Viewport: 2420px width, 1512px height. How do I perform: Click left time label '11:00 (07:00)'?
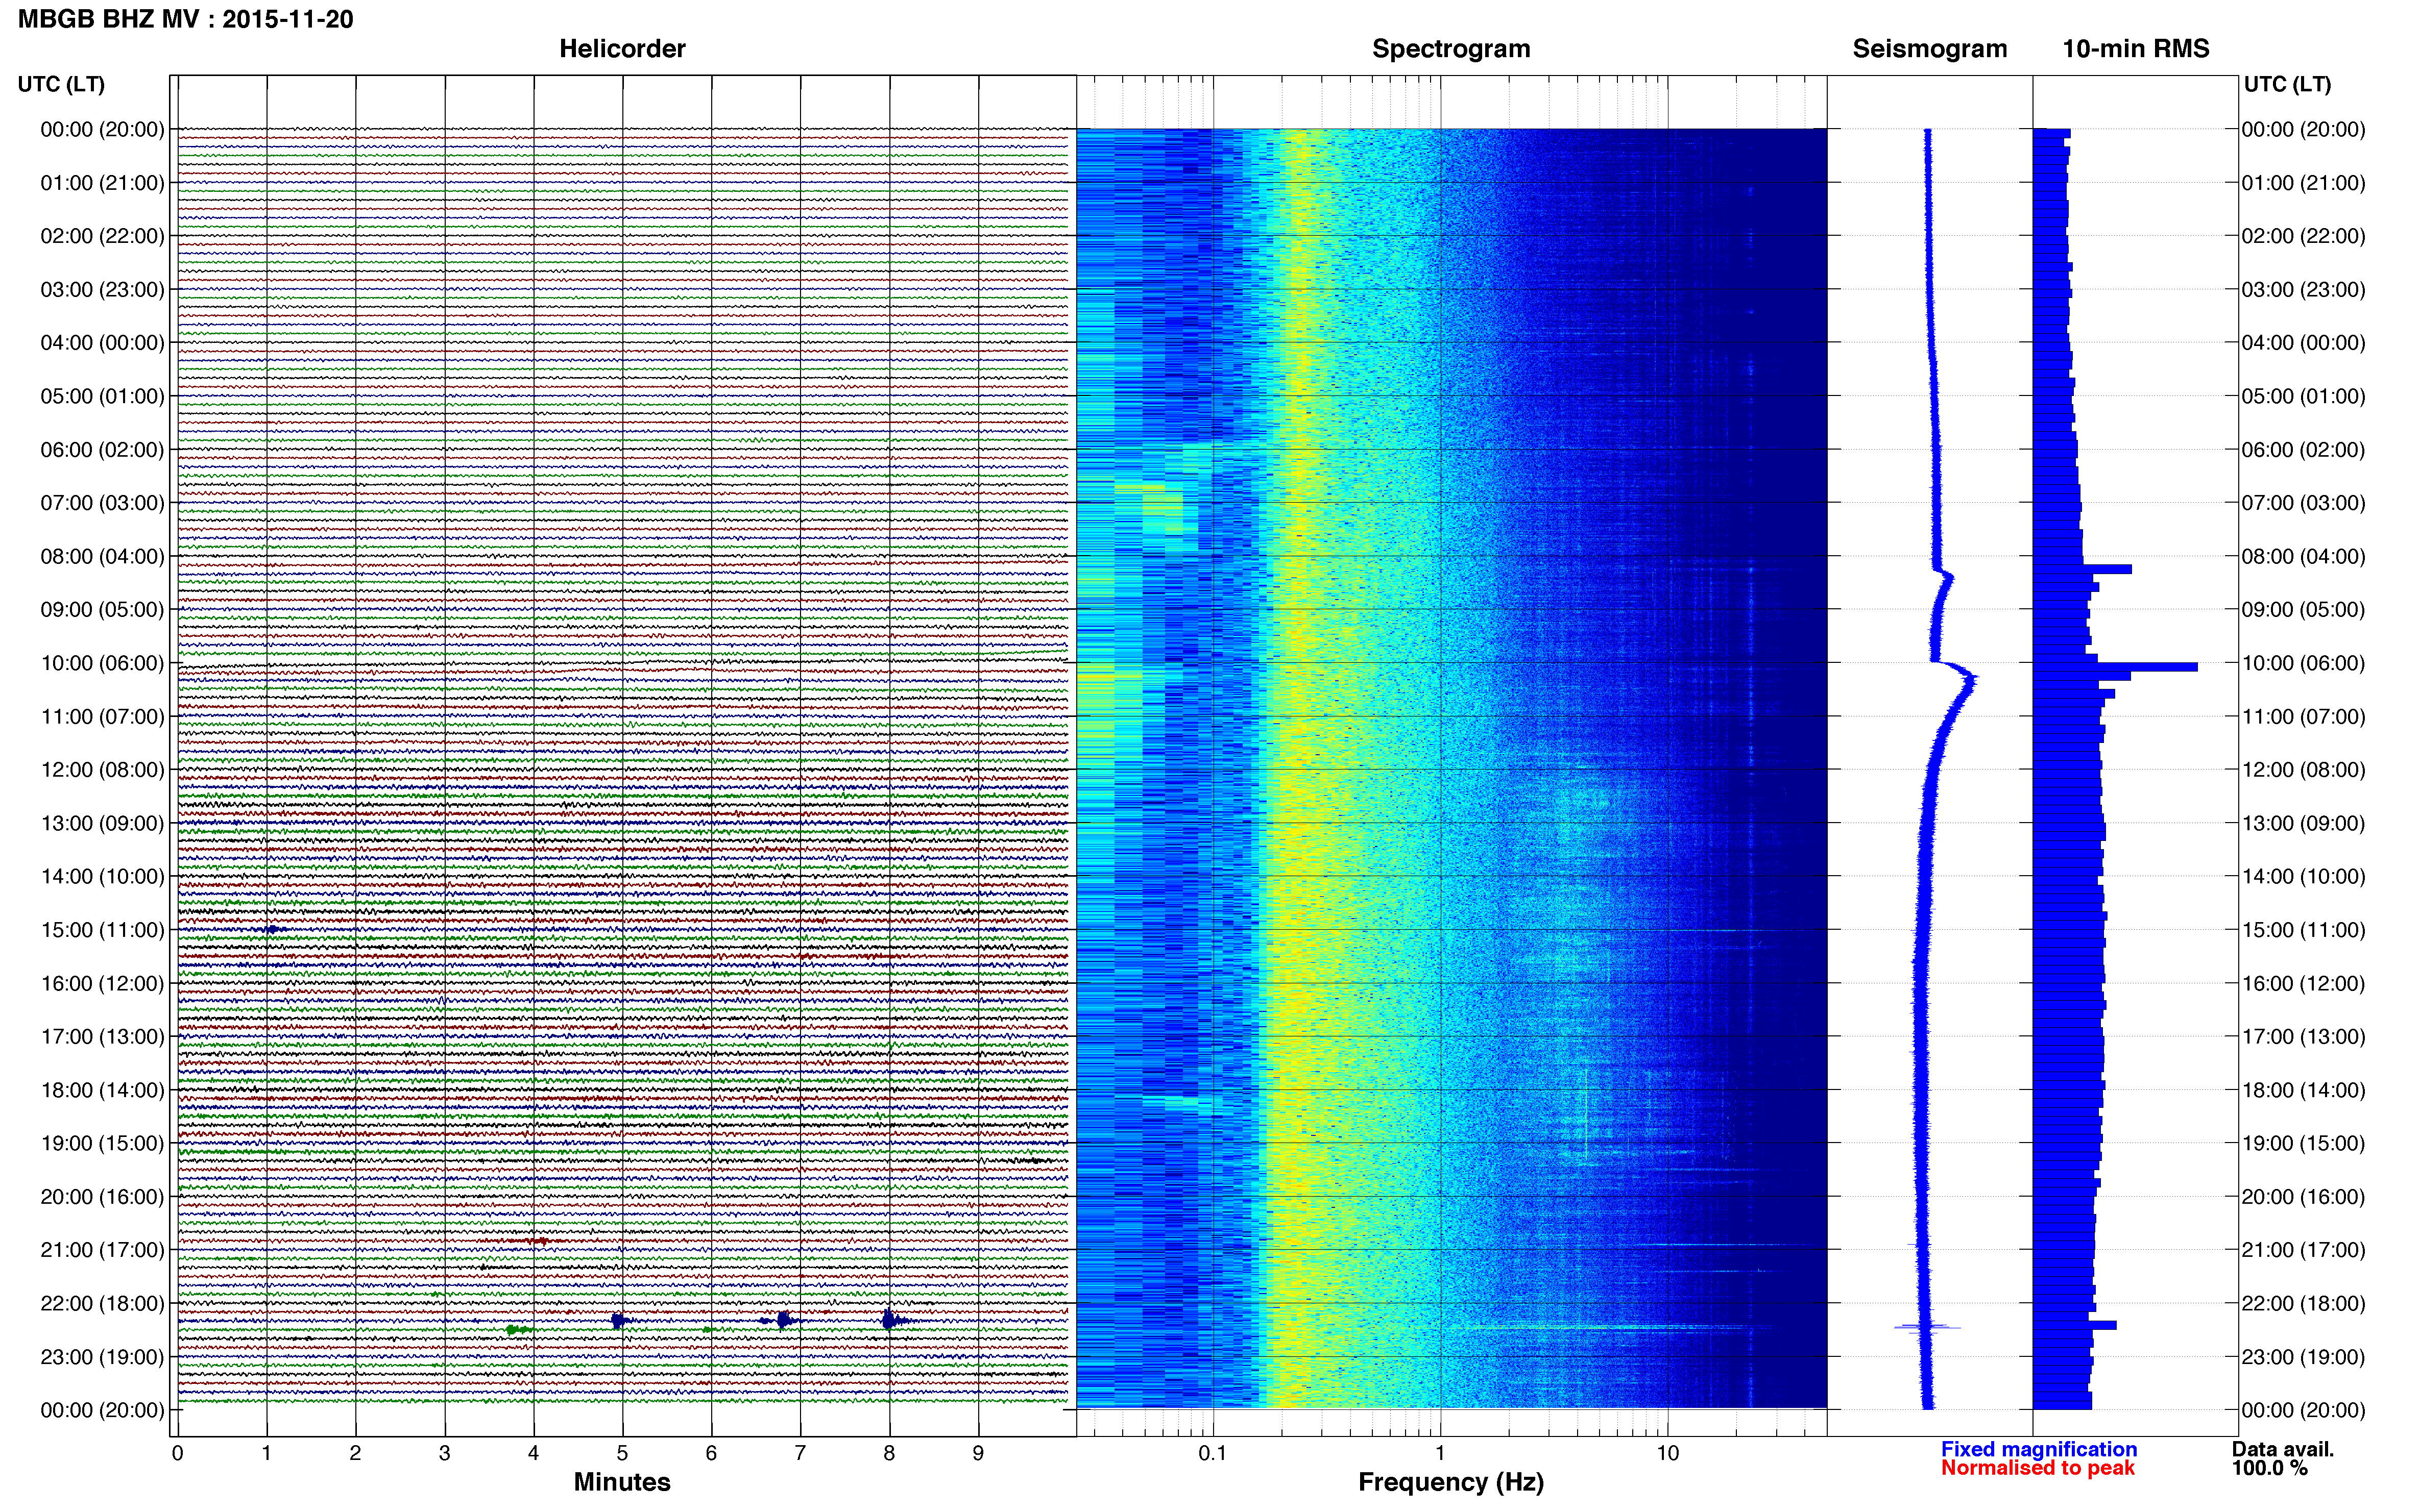(x=102, y=716)
